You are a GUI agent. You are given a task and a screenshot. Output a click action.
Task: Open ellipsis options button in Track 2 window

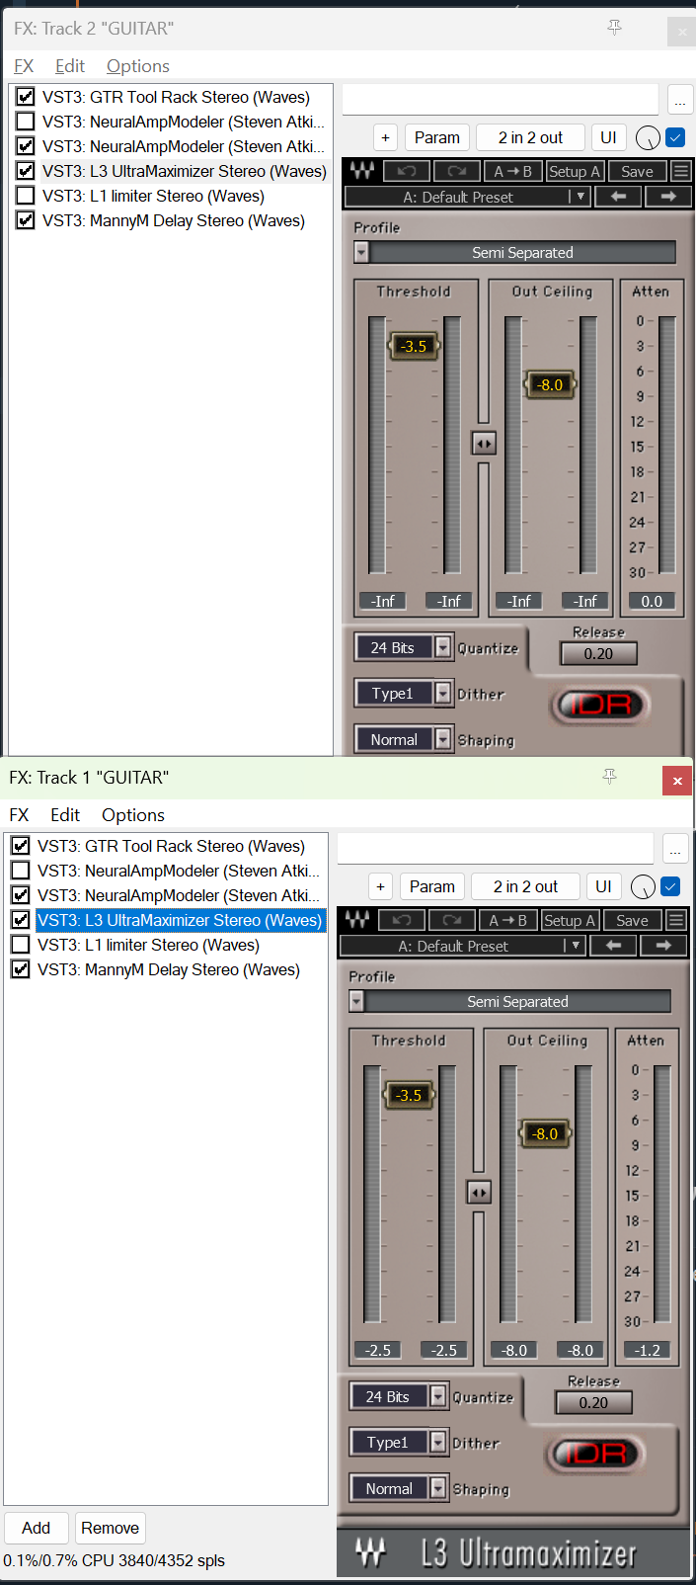pyautogui.click(x=679, y=100)
